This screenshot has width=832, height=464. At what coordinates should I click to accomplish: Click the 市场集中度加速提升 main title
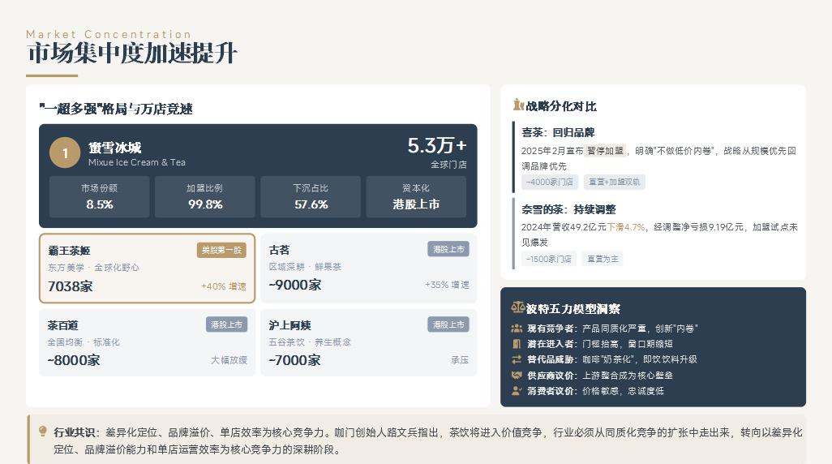(132, 54)
